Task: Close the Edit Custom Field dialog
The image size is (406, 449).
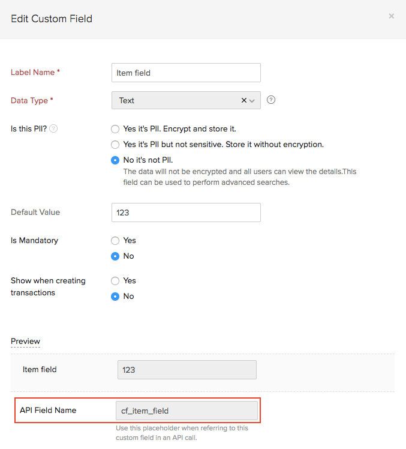Action: (x=392, y=16)
